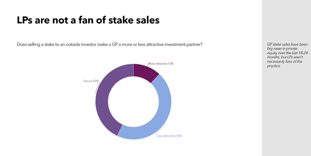The height and width of the screenshot is (156, 311).
Task: Click the word "practice" ending the side note
Action: pos(273,66)
